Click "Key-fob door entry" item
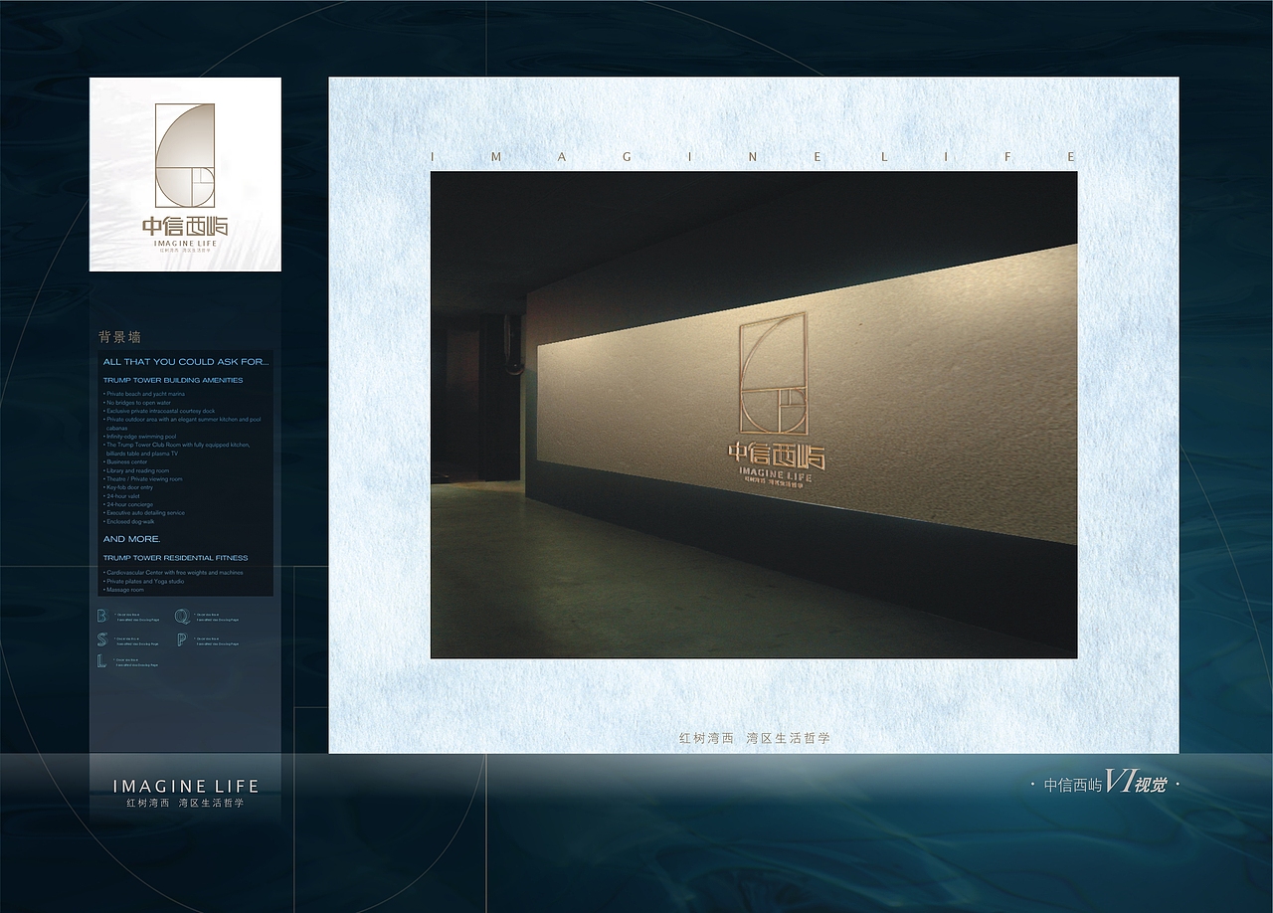Image resolution: width=1273 pixels, height=913 pixels. (128, 487)
